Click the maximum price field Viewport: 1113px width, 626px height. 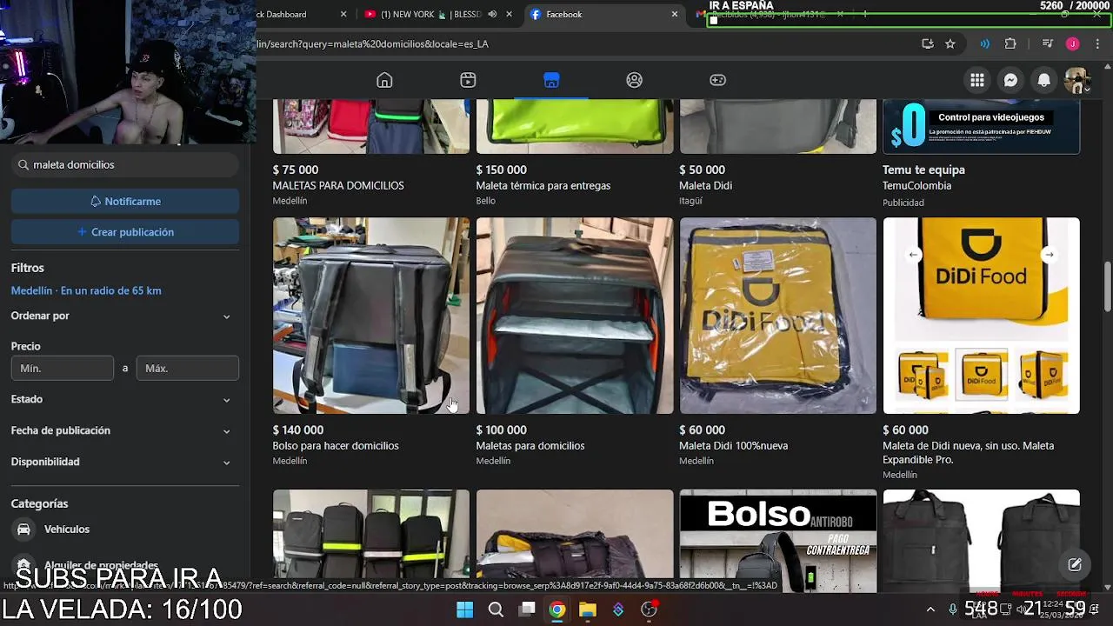[x=188, y=368]
